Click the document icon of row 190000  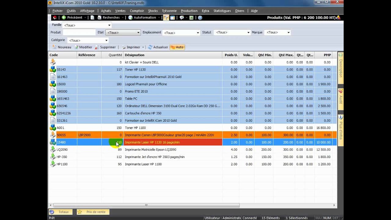pos(53,91)
